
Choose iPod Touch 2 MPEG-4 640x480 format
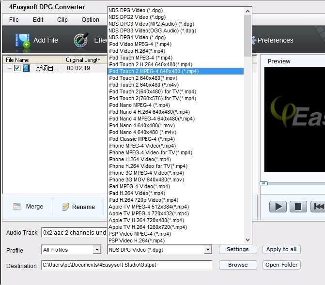coord(175,71)
